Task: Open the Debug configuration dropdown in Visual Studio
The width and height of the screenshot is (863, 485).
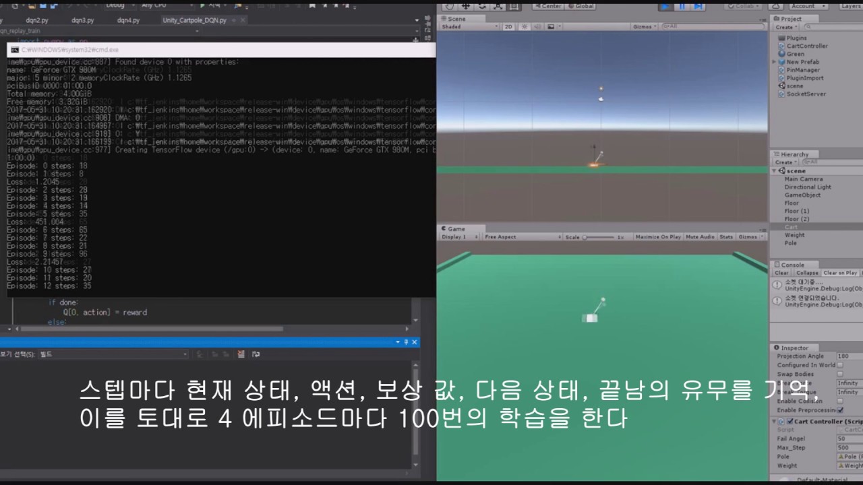Action: click(x=119, y=5)
